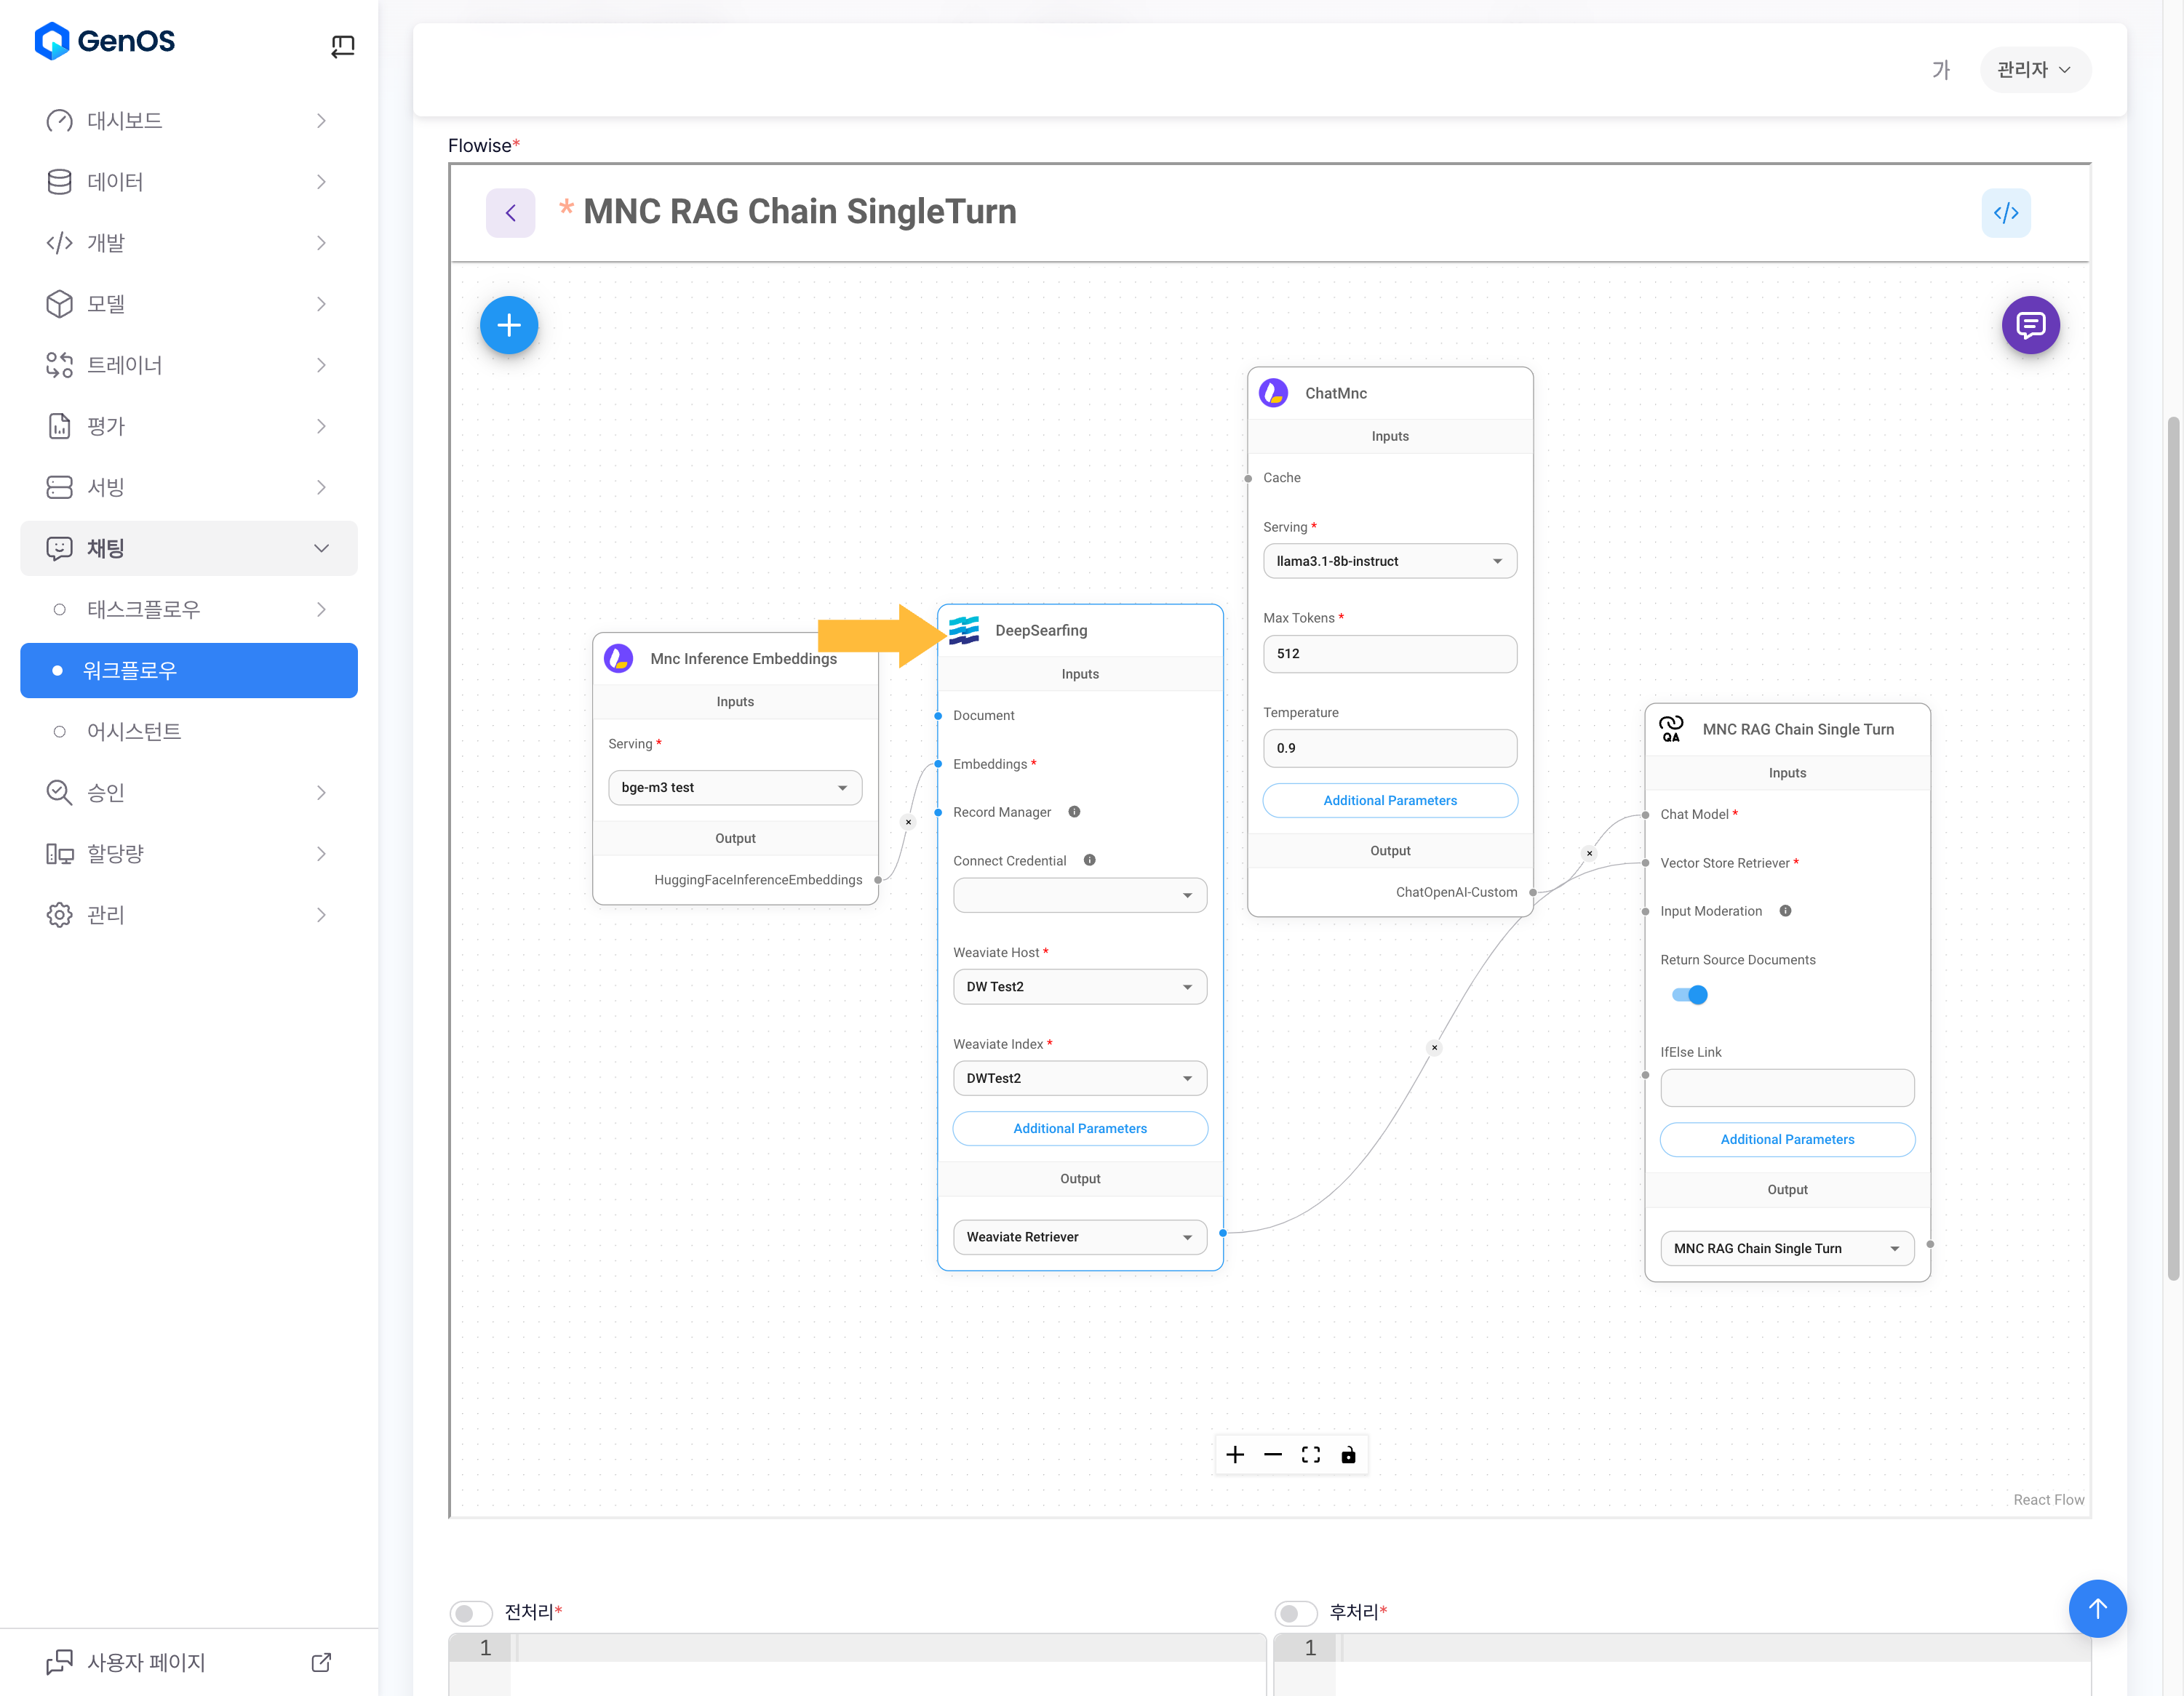Click the API code icon button
The image size is (2184, 1696).
[2005, 213]
